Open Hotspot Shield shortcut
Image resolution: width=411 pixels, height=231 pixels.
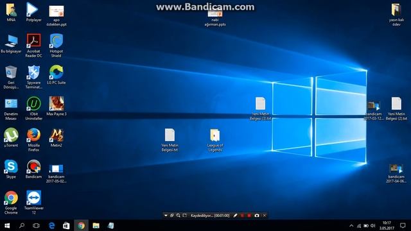coord(56,46)
